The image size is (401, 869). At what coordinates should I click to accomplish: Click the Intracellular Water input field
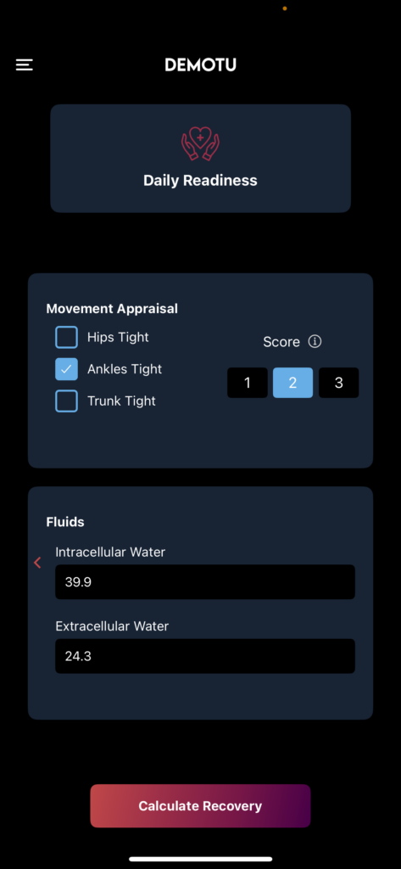[205, 582]
